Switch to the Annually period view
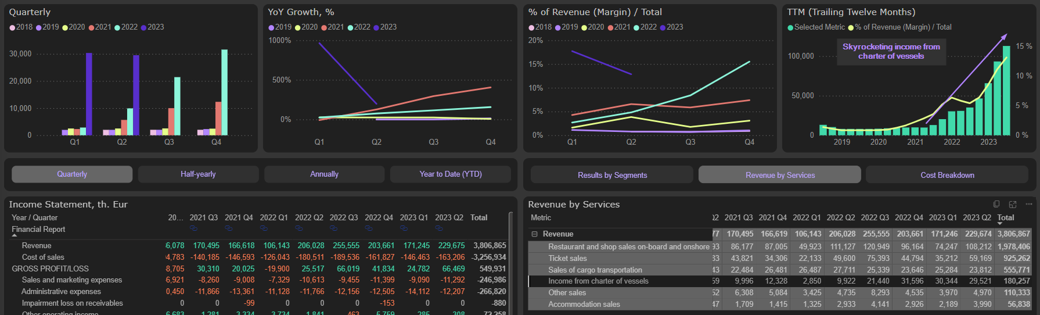 (x=324, y=174)
